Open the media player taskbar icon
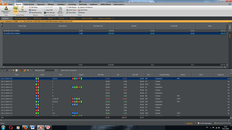 click(18, 127)
